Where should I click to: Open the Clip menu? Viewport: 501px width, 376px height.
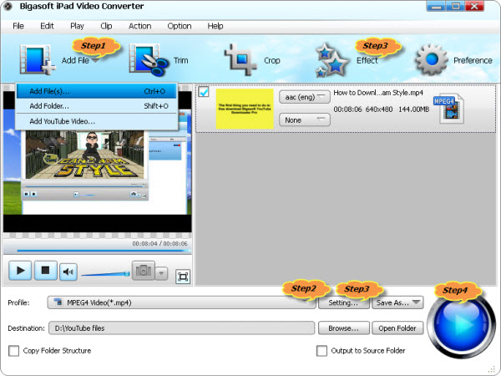coord(106,26)
